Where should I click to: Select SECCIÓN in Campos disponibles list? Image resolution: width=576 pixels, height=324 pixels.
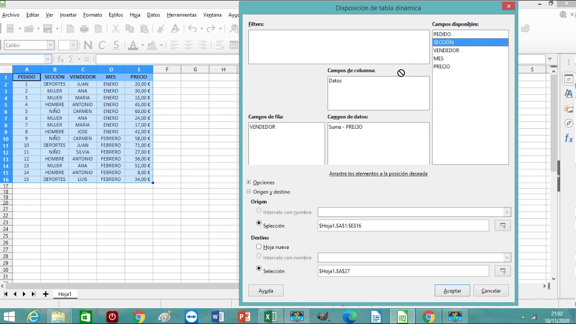coord(470,42)
